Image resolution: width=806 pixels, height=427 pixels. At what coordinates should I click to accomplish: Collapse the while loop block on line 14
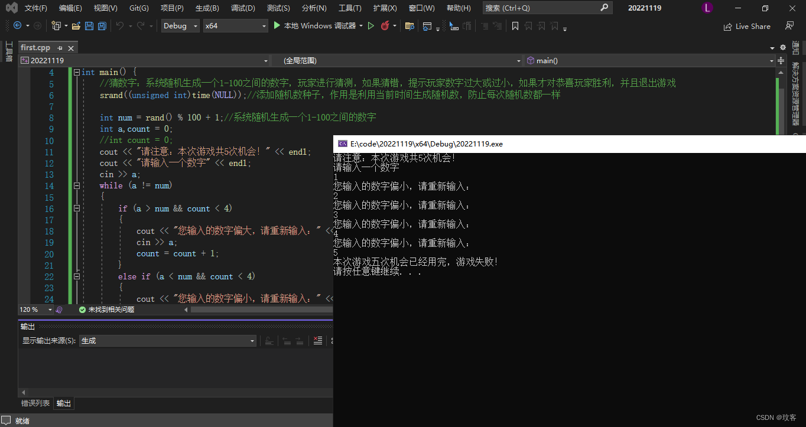77,185
